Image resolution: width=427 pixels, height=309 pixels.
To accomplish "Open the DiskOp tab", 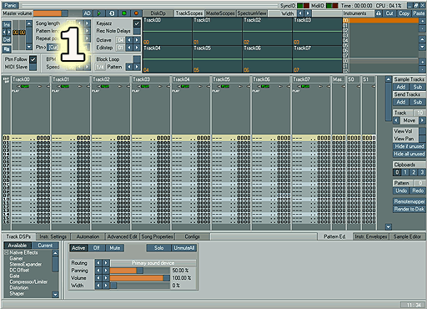I will [x=158, y=13].
